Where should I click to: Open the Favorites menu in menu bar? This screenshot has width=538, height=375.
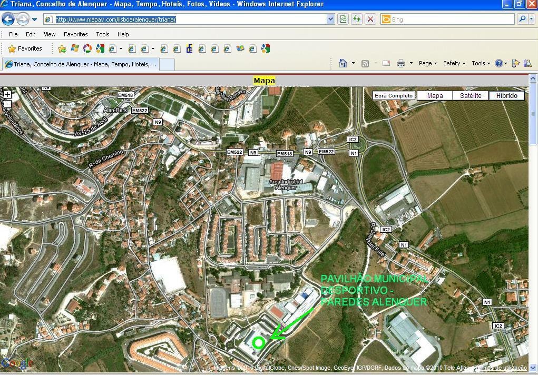[76, 34]
